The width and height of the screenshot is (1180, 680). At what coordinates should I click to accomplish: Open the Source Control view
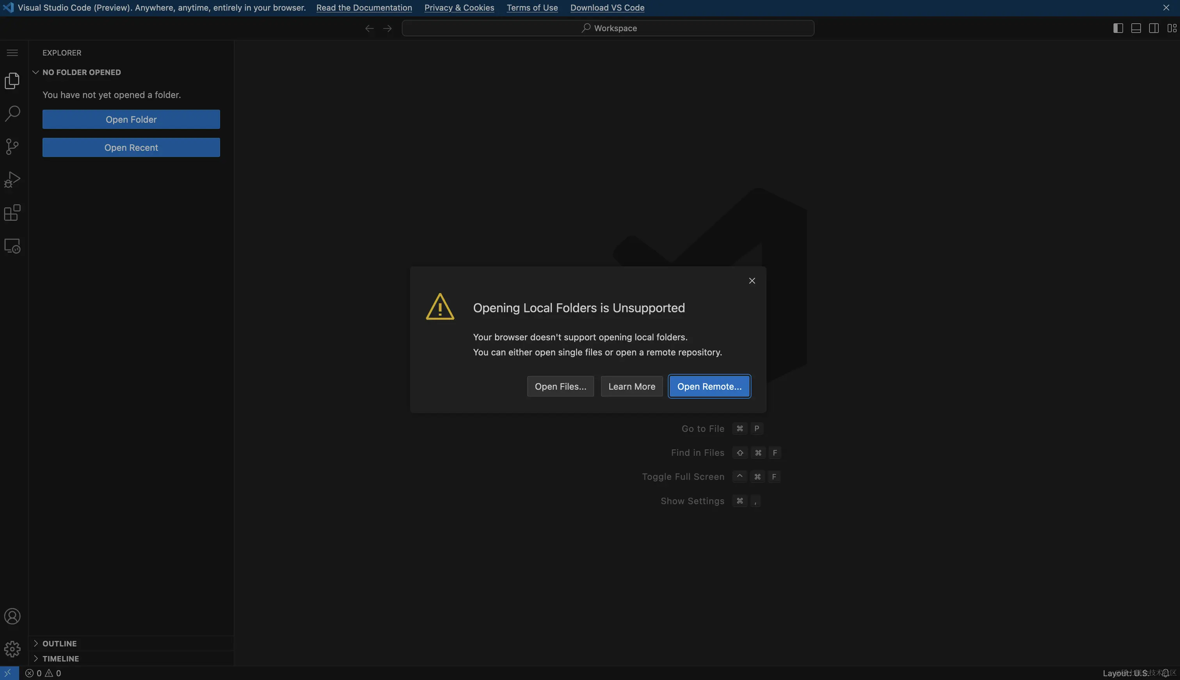pos(12,147)
